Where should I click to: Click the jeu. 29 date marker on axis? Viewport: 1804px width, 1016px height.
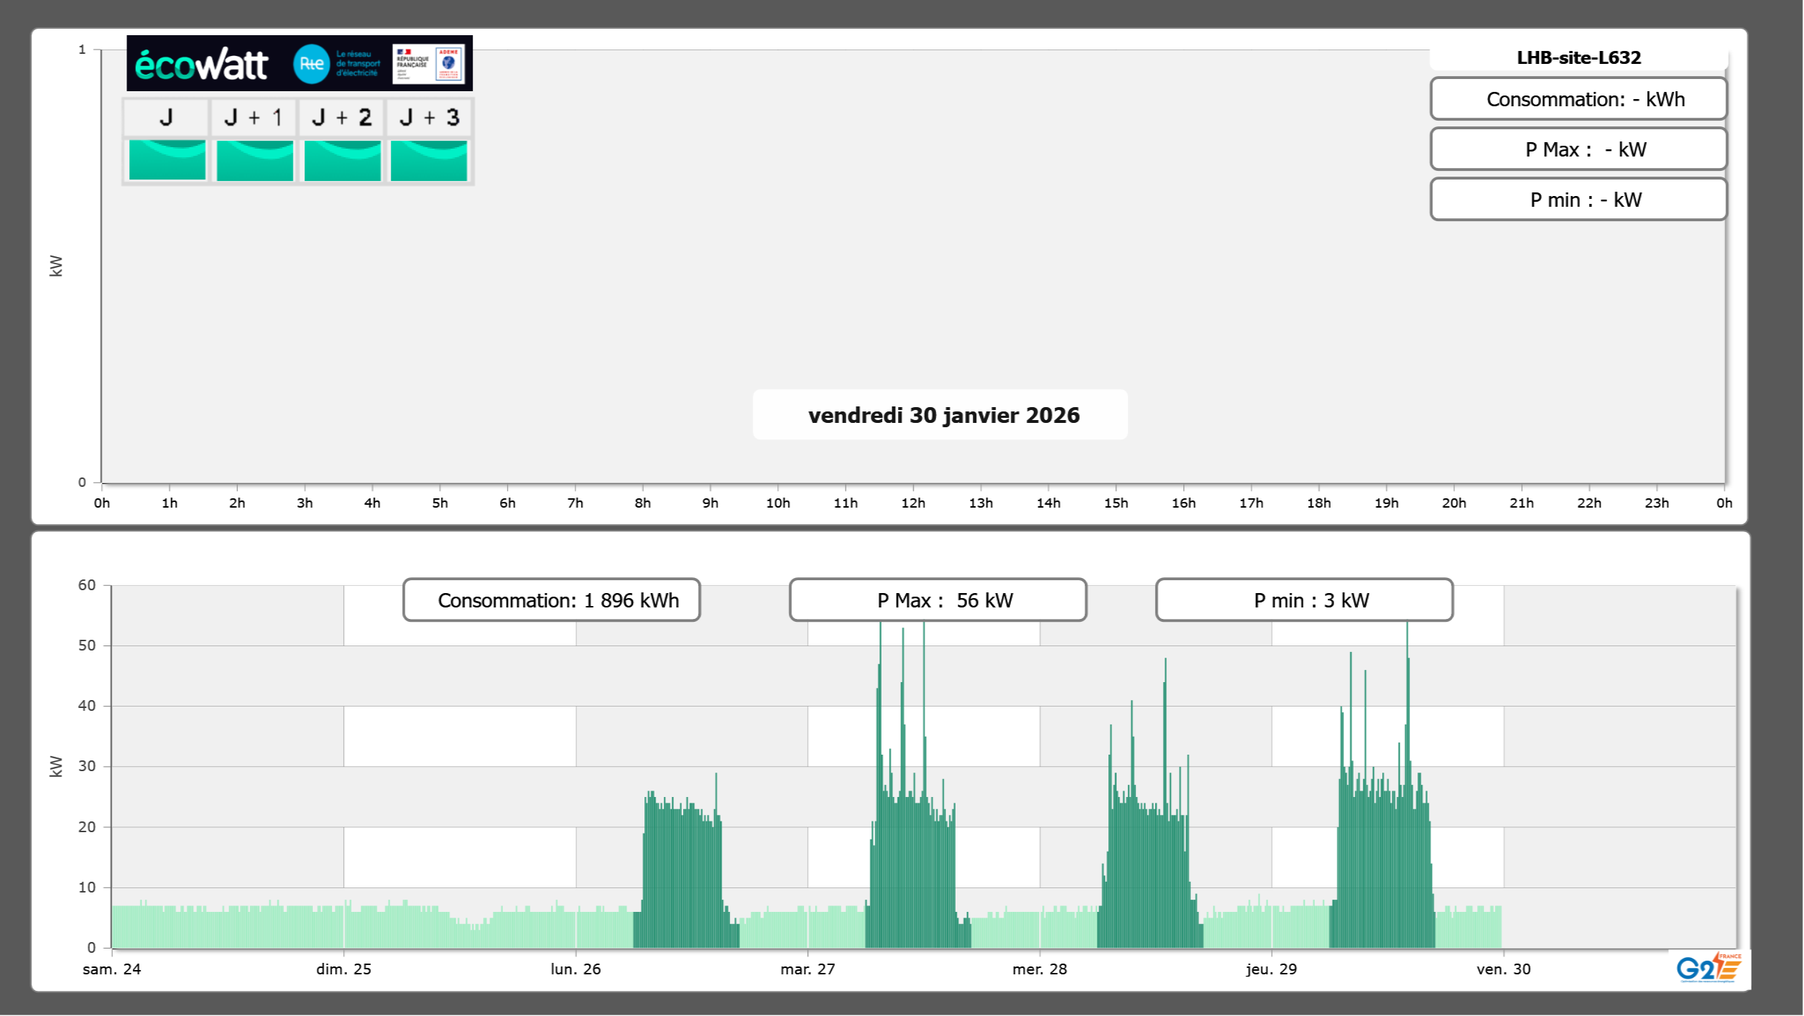[1271, 969]
